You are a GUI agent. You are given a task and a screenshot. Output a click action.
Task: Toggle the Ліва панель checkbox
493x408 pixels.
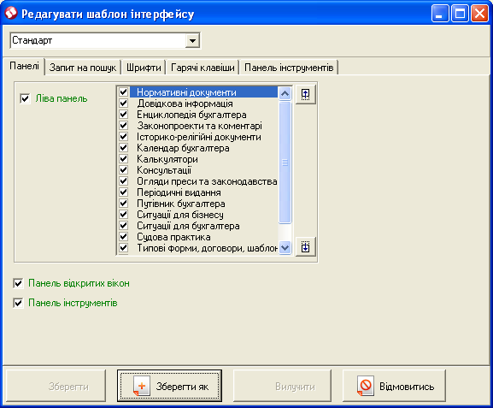(25, 98)
